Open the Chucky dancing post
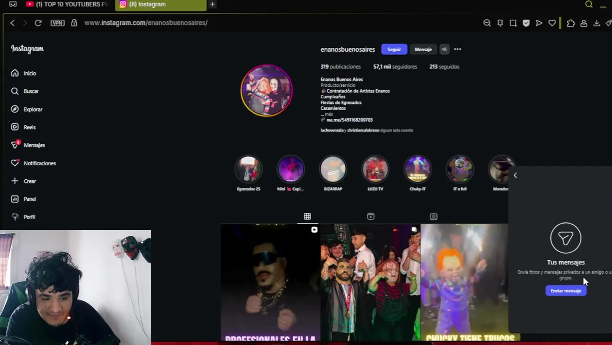The image size is (612, 345). [x=464, y=283]
